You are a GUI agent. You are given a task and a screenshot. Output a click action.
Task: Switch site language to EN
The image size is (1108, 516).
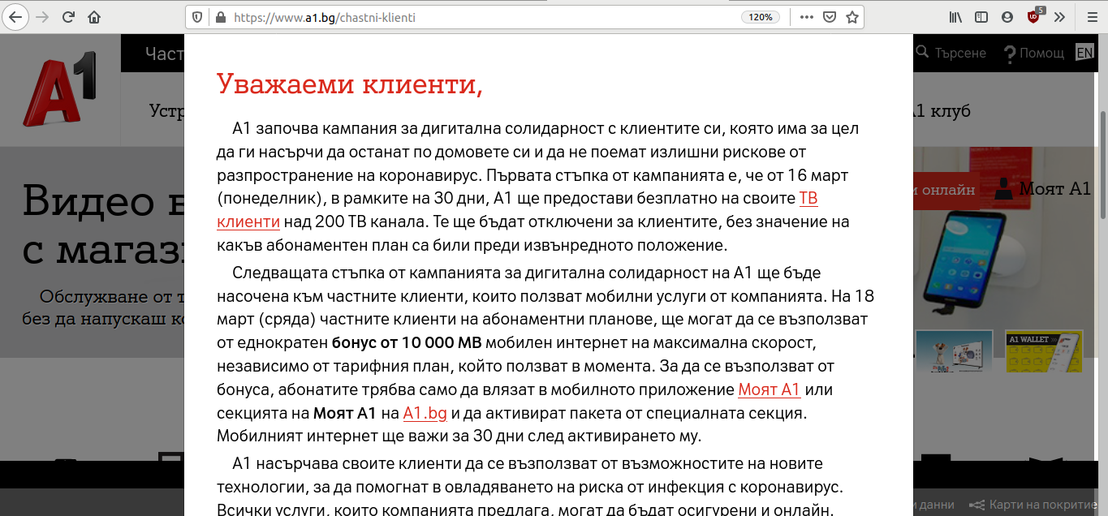pos(1084,53)
